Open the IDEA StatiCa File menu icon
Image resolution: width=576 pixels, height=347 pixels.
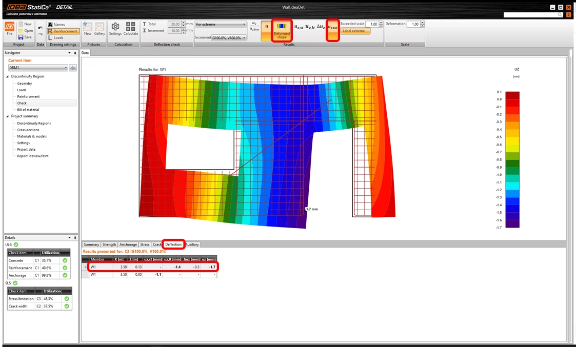tap(10, 27)
